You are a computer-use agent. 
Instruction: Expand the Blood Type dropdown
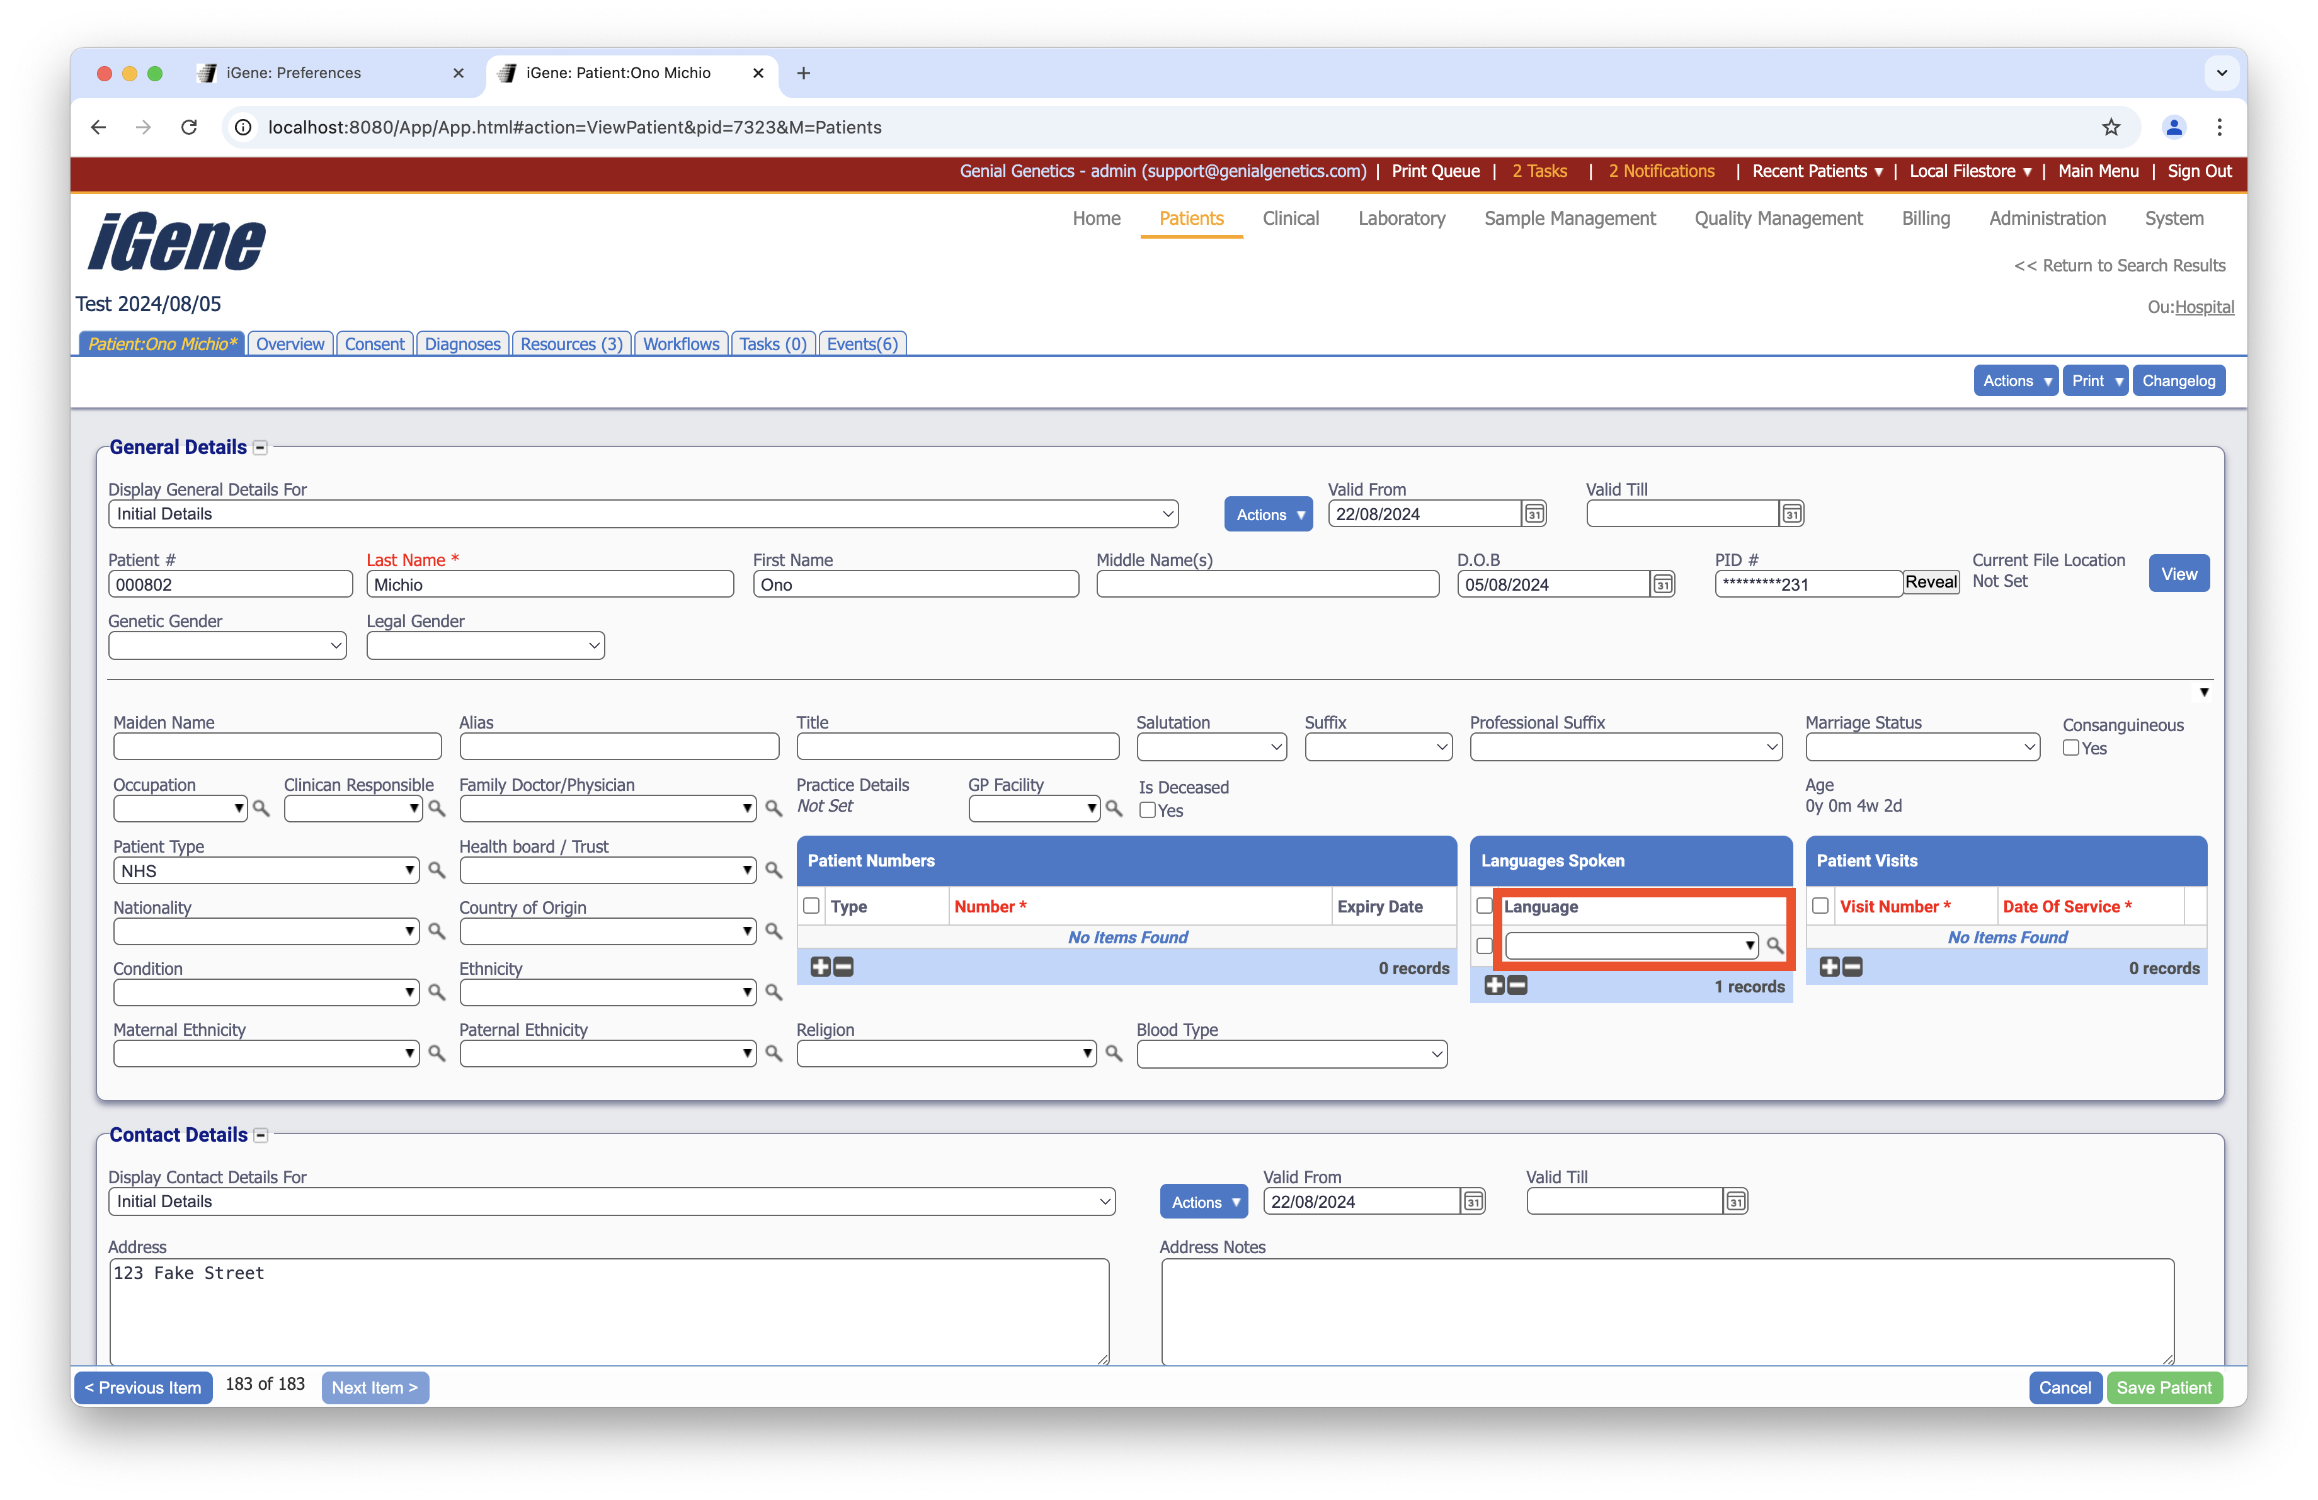pyautogui.click(x=1291, y=1054)
